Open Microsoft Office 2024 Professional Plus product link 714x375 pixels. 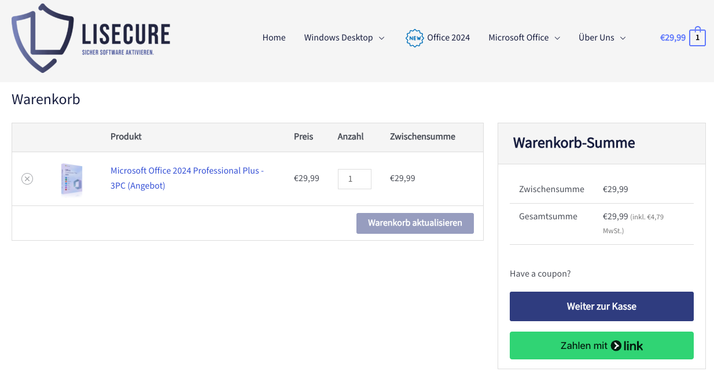(x=187, y=178)
